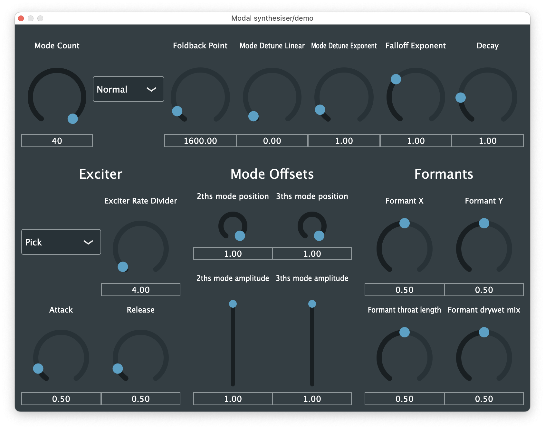Click the 3ths mode amplitude slider thumb

tap(312, 304)
